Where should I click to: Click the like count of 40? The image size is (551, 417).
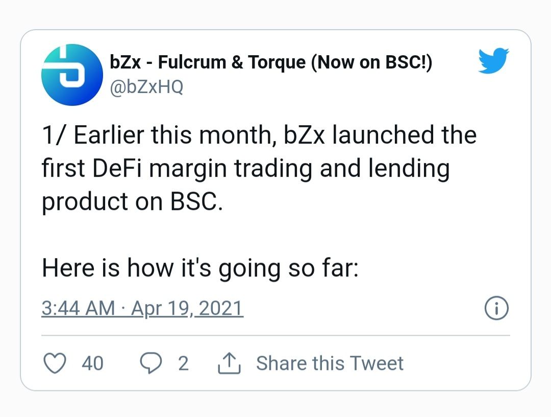92,363
